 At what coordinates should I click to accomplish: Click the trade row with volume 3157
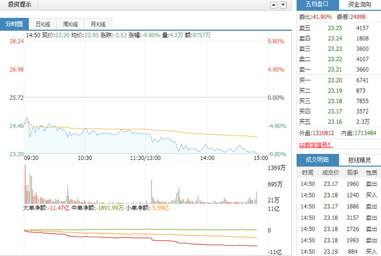coord(339,218)
